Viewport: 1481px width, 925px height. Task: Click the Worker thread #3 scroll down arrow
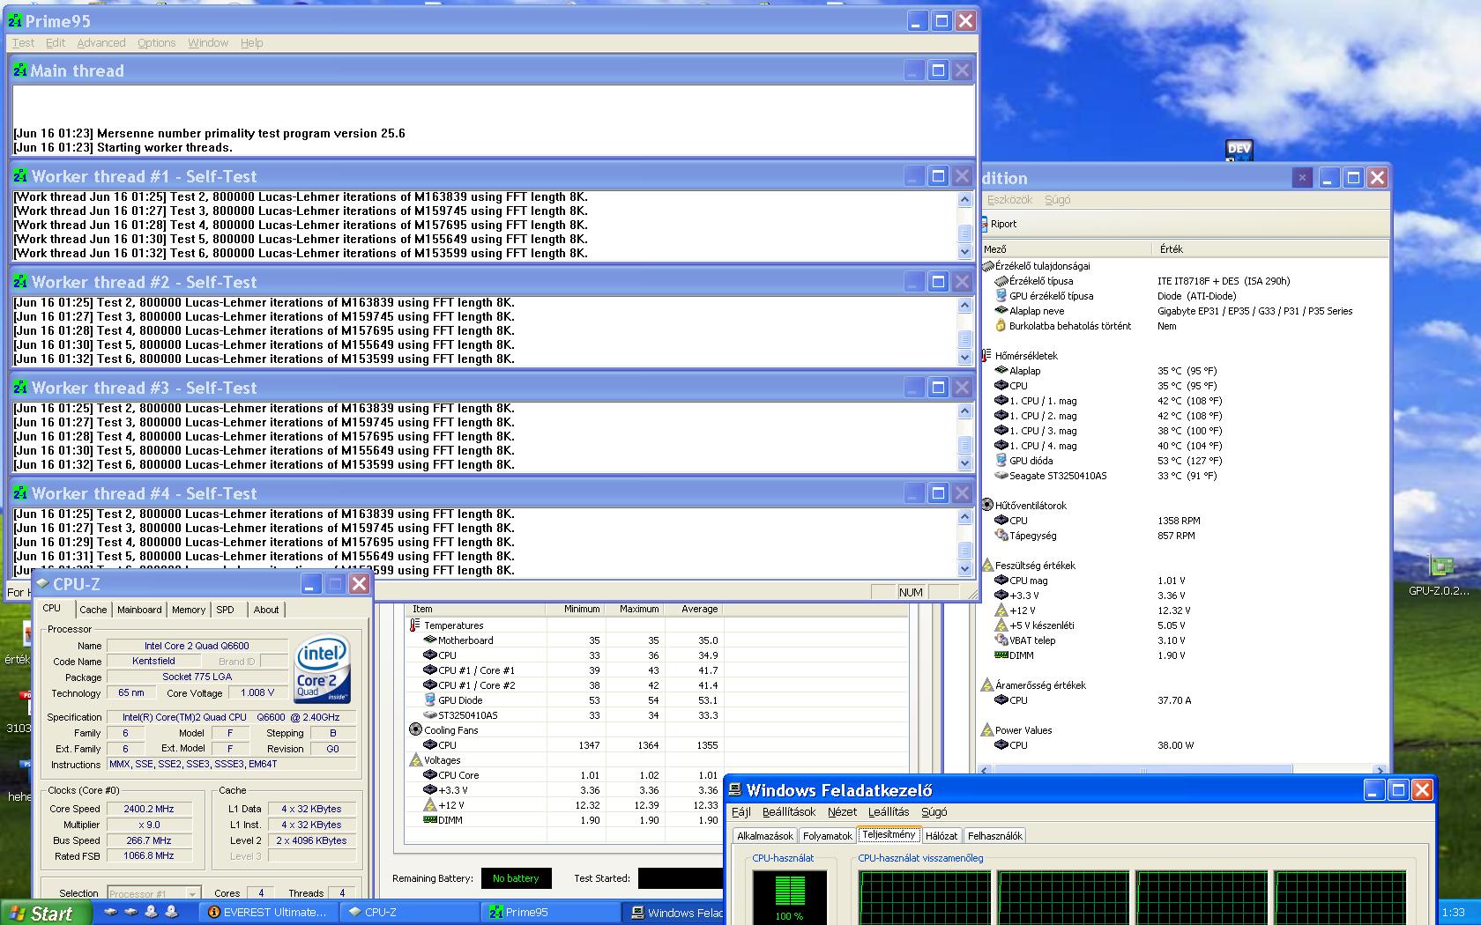(964, 463)
